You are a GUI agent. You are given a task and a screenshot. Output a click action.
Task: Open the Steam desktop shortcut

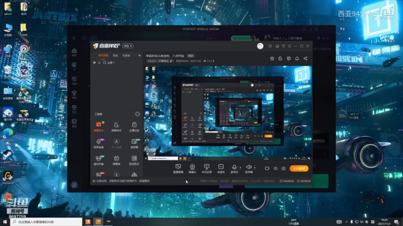8,156
